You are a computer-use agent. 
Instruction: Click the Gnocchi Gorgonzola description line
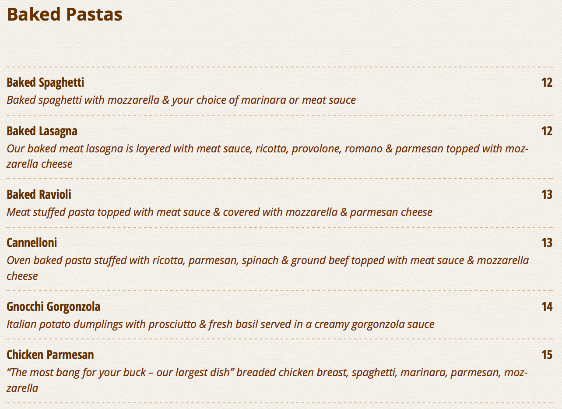pyautogui.click(x=220, y=324)
